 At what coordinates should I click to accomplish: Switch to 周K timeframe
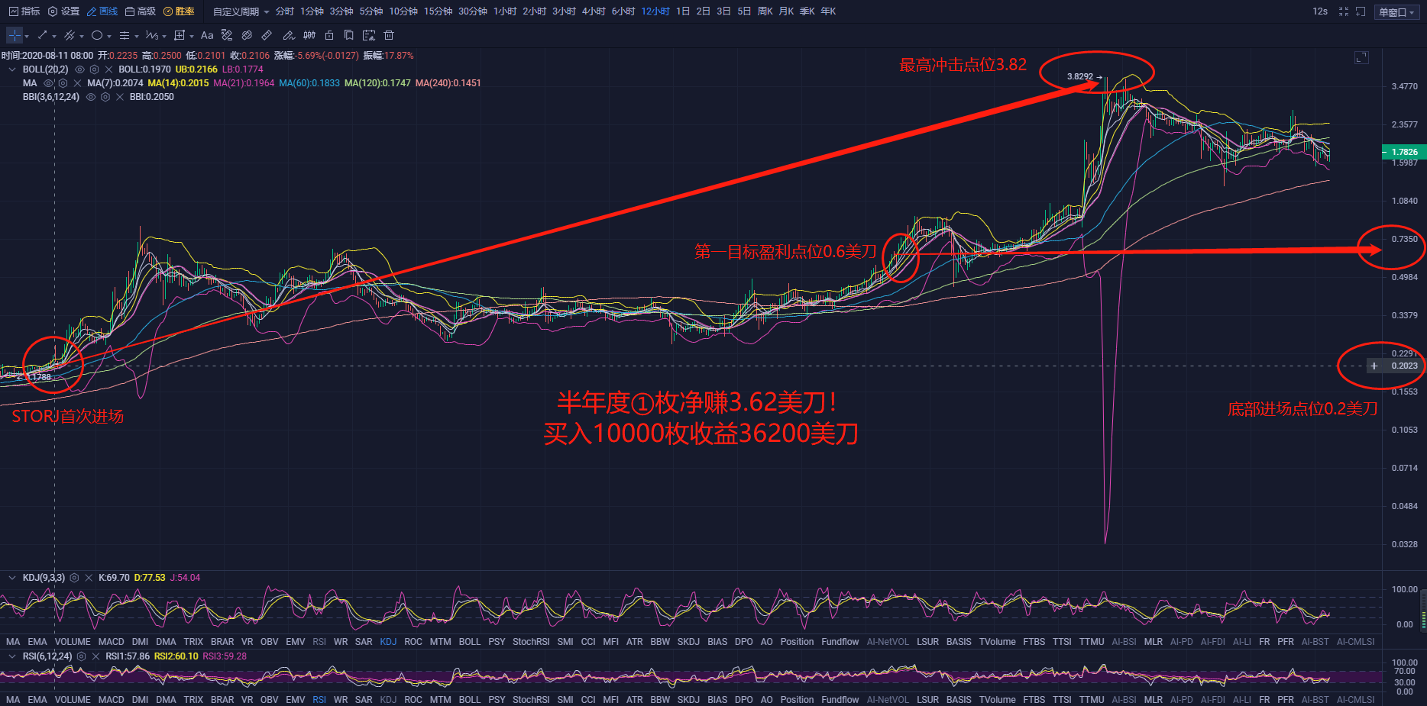click(765, 11)
